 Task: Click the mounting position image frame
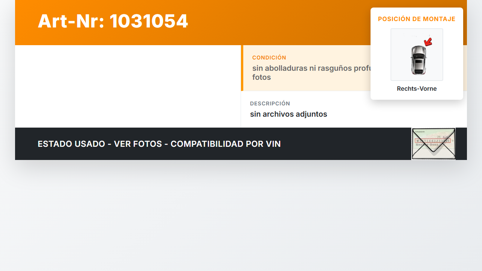coord(417,55)
